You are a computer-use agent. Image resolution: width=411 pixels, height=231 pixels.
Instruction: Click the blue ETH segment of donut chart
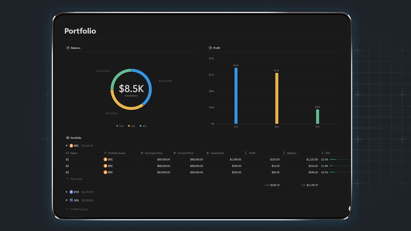[150, 85]
